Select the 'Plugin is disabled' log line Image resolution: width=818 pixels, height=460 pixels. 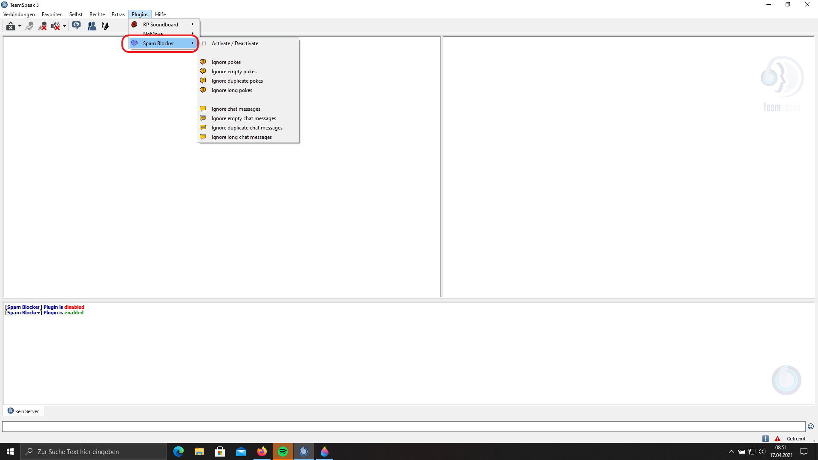[45, 307]
